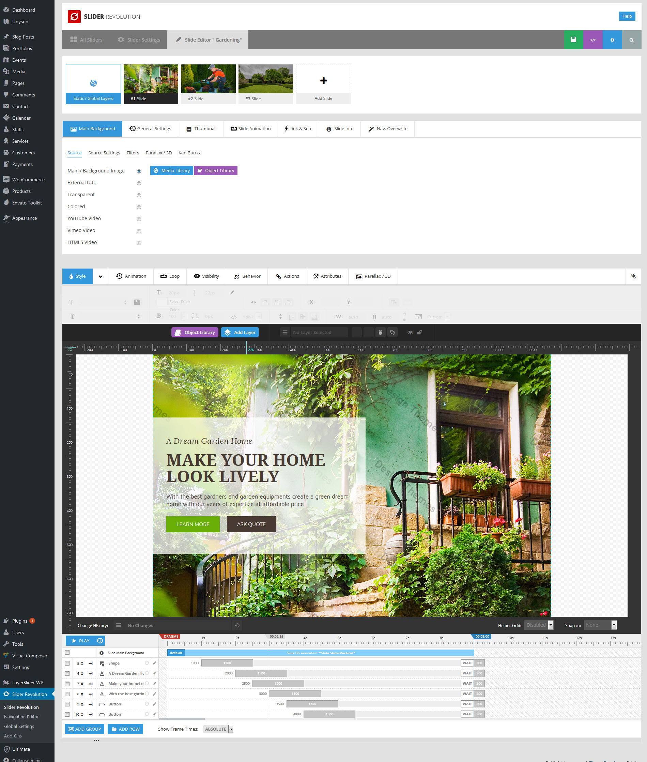Open the Ken Burns sub-tab
Viewport: 647px width, 762px height.
tap(189, 153)
